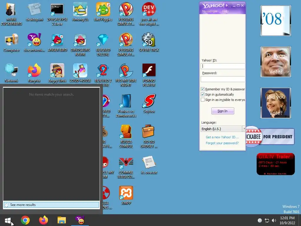Select the GO GO GADGET briefcase icon
Viewport: 301px width, 226px height.
(149, 136)
